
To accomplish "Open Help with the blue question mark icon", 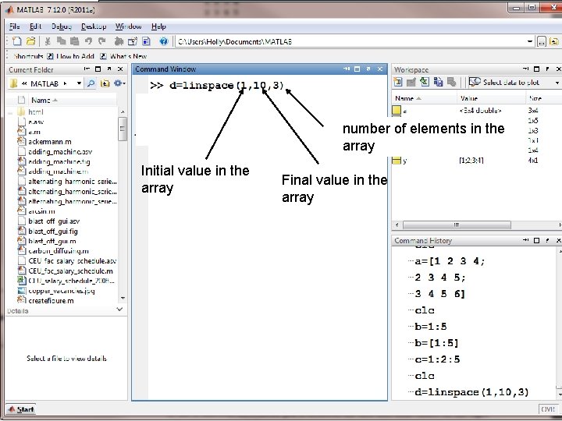I will tap(164, 41).
